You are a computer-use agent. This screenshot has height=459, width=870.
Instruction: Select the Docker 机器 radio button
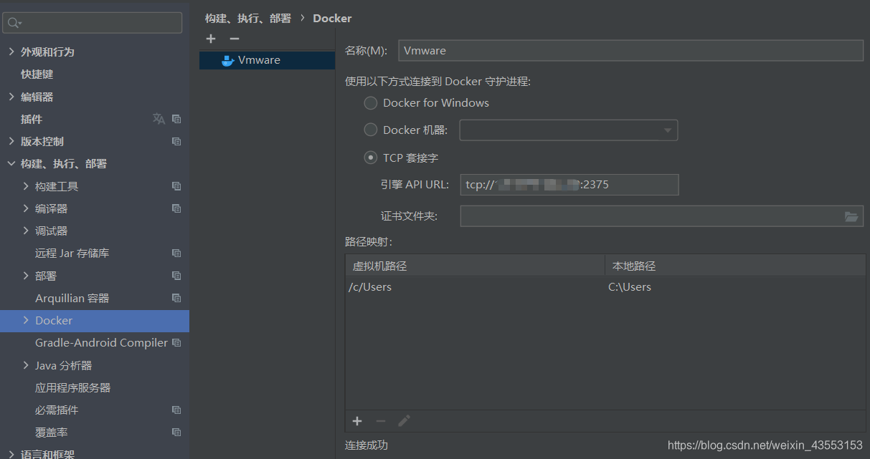(371, 130)
